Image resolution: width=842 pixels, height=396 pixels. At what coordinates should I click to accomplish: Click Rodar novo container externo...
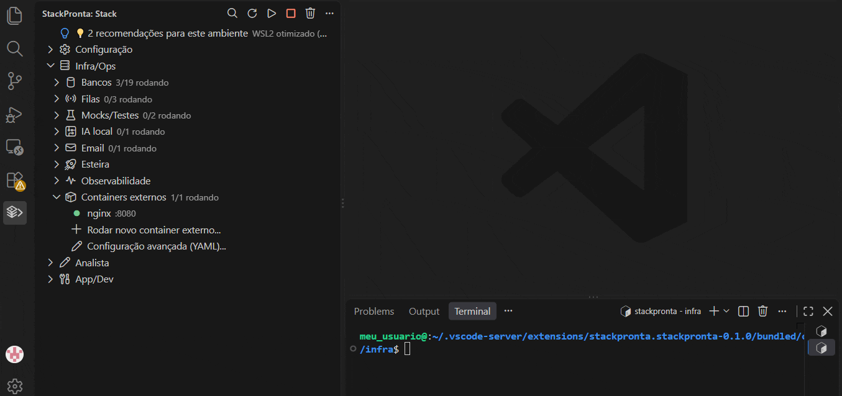coord(154,230)
